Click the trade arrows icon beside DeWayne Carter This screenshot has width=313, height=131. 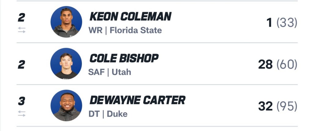(21, 114)
